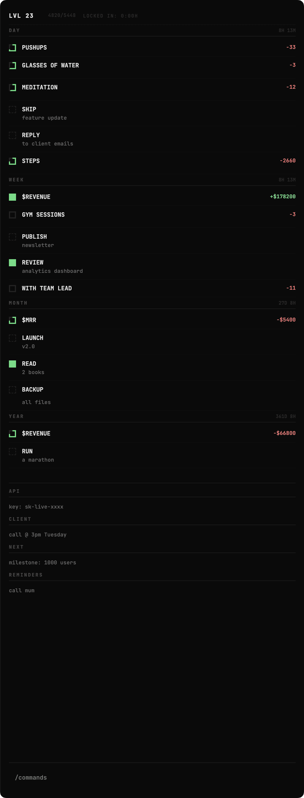Mark PUBLISH newsletter as done
This screenshot has height=798, width=304.
point(13,237)
